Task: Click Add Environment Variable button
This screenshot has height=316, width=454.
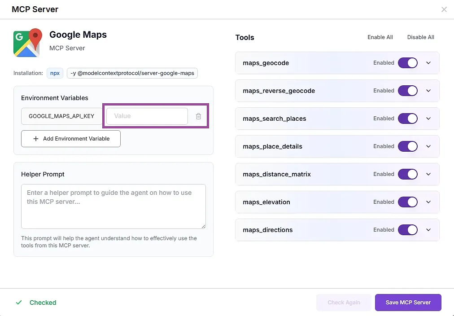Action: point(70,139)
